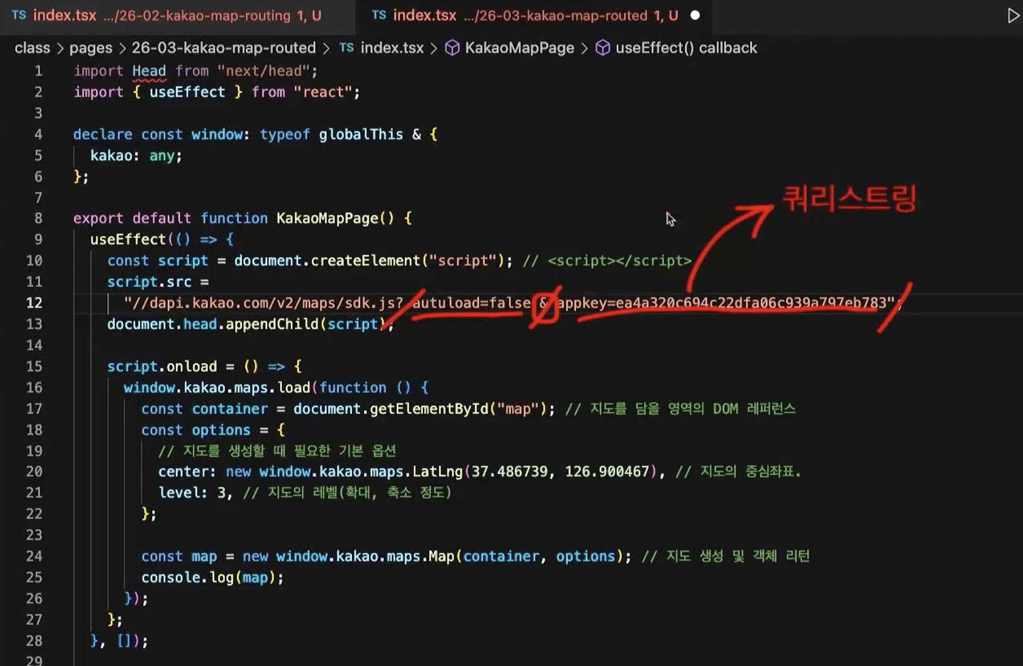This screenshot has height=666, width=1023.
Task: Click the '<script></script>' comment on line 10
Action: click(x=620, y=260)
